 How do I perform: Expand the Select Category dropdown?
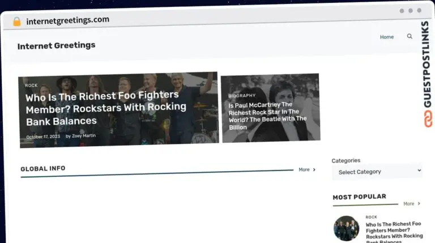(377, 172)
